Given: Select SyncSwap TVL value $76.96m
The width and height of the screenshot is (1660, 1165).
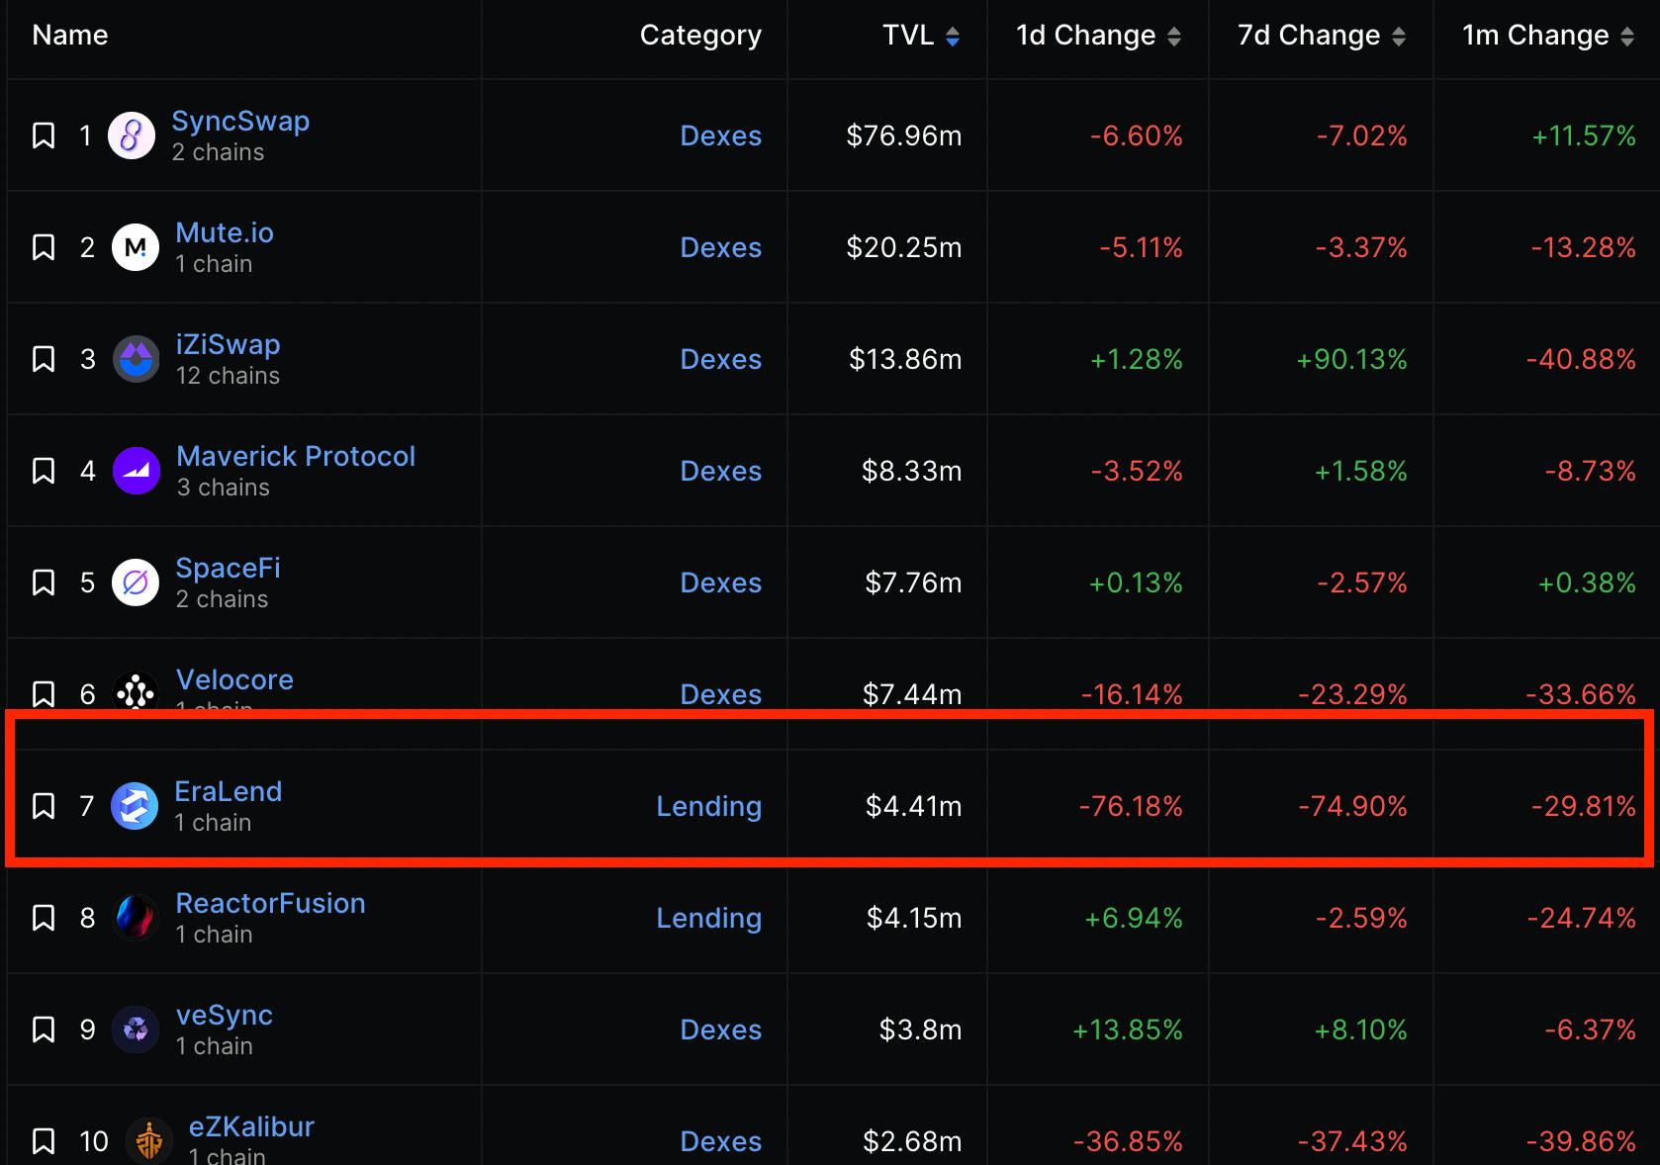Looking at the screenshot, I should (903, 135).
